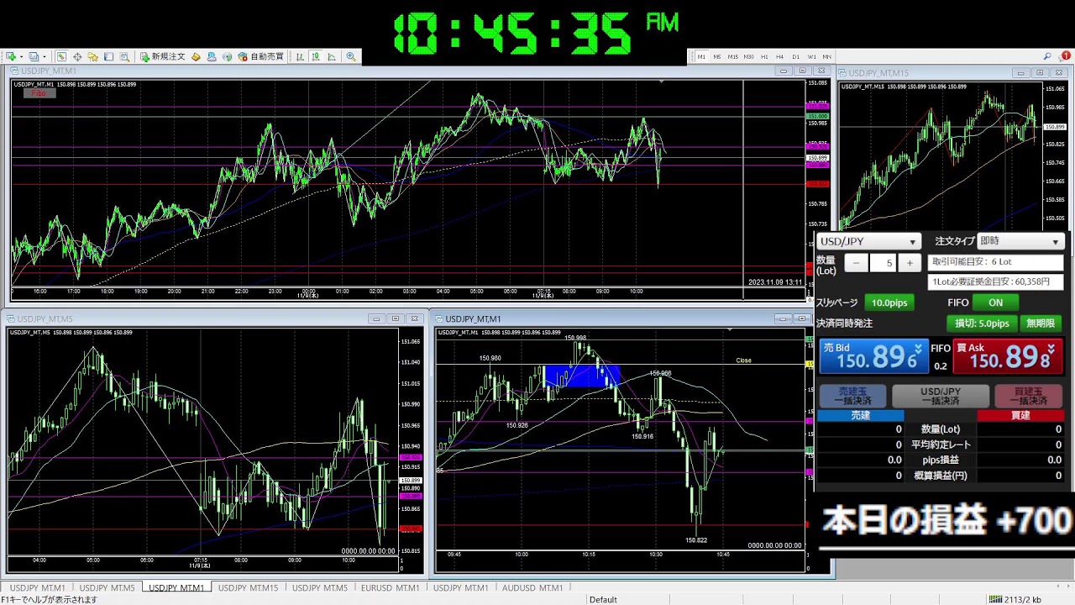Increase lot quantity with plus button
Image resolution: width=1075 pixels, height=605 pixels.
point(910,263)
